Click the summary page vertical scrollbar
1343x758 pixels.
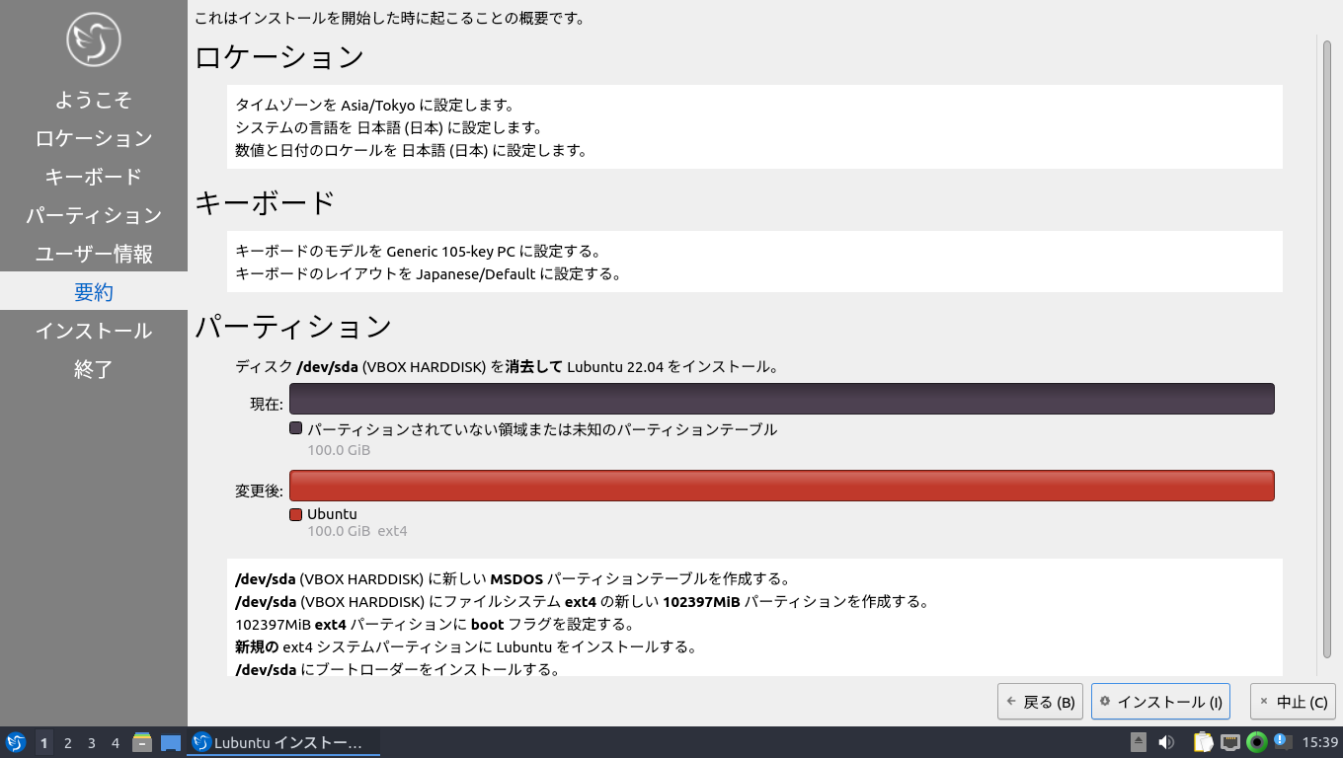tap(1325, 347)
